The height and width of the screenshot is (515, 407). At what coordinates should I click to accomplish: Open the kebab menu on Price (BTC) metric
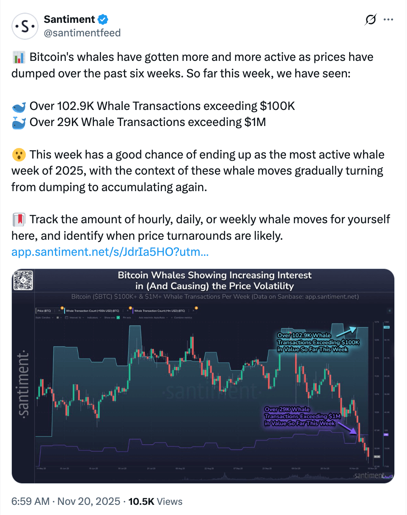tap(55, 310)
